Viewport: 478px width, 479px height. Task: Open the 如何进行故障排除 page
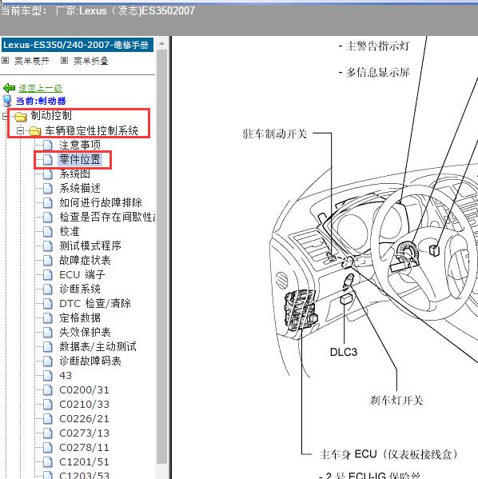point(101,202)
